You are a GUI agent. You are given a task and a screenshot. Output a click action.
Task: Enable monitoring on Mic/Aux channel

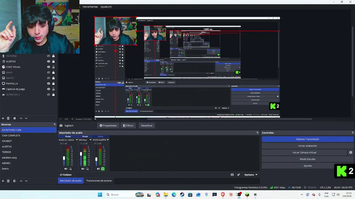(x=87, y=169)
